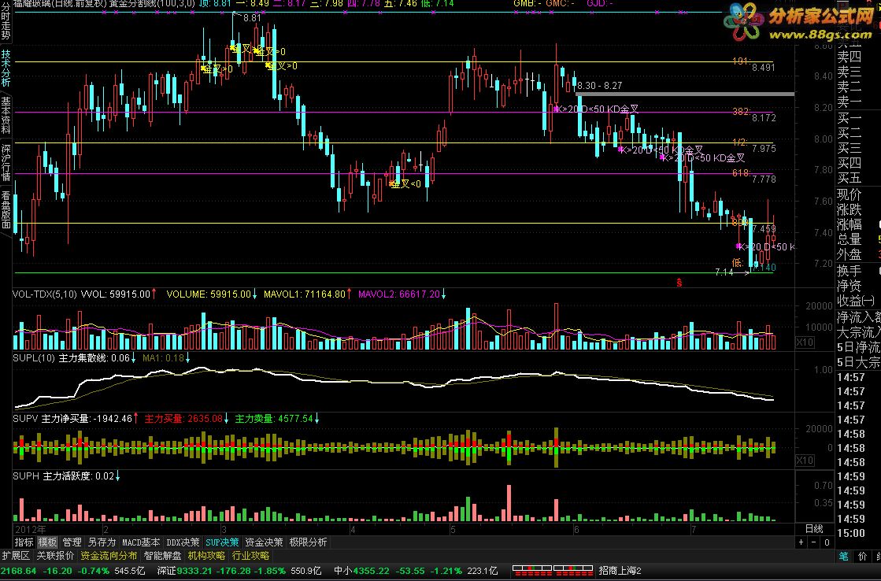
Task: Open the 深沪行情 side tab
Action: pyautogui.click(x=6, y=162)
